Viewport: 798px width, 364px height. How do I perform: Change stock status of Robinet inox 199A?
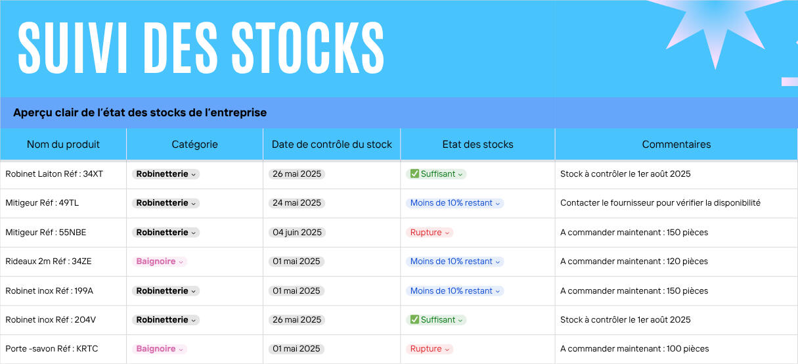click(454, 291)
